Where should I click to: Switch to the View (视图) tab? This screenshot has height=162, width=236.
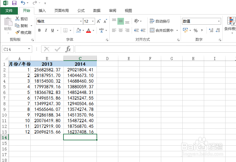(128, 10)
